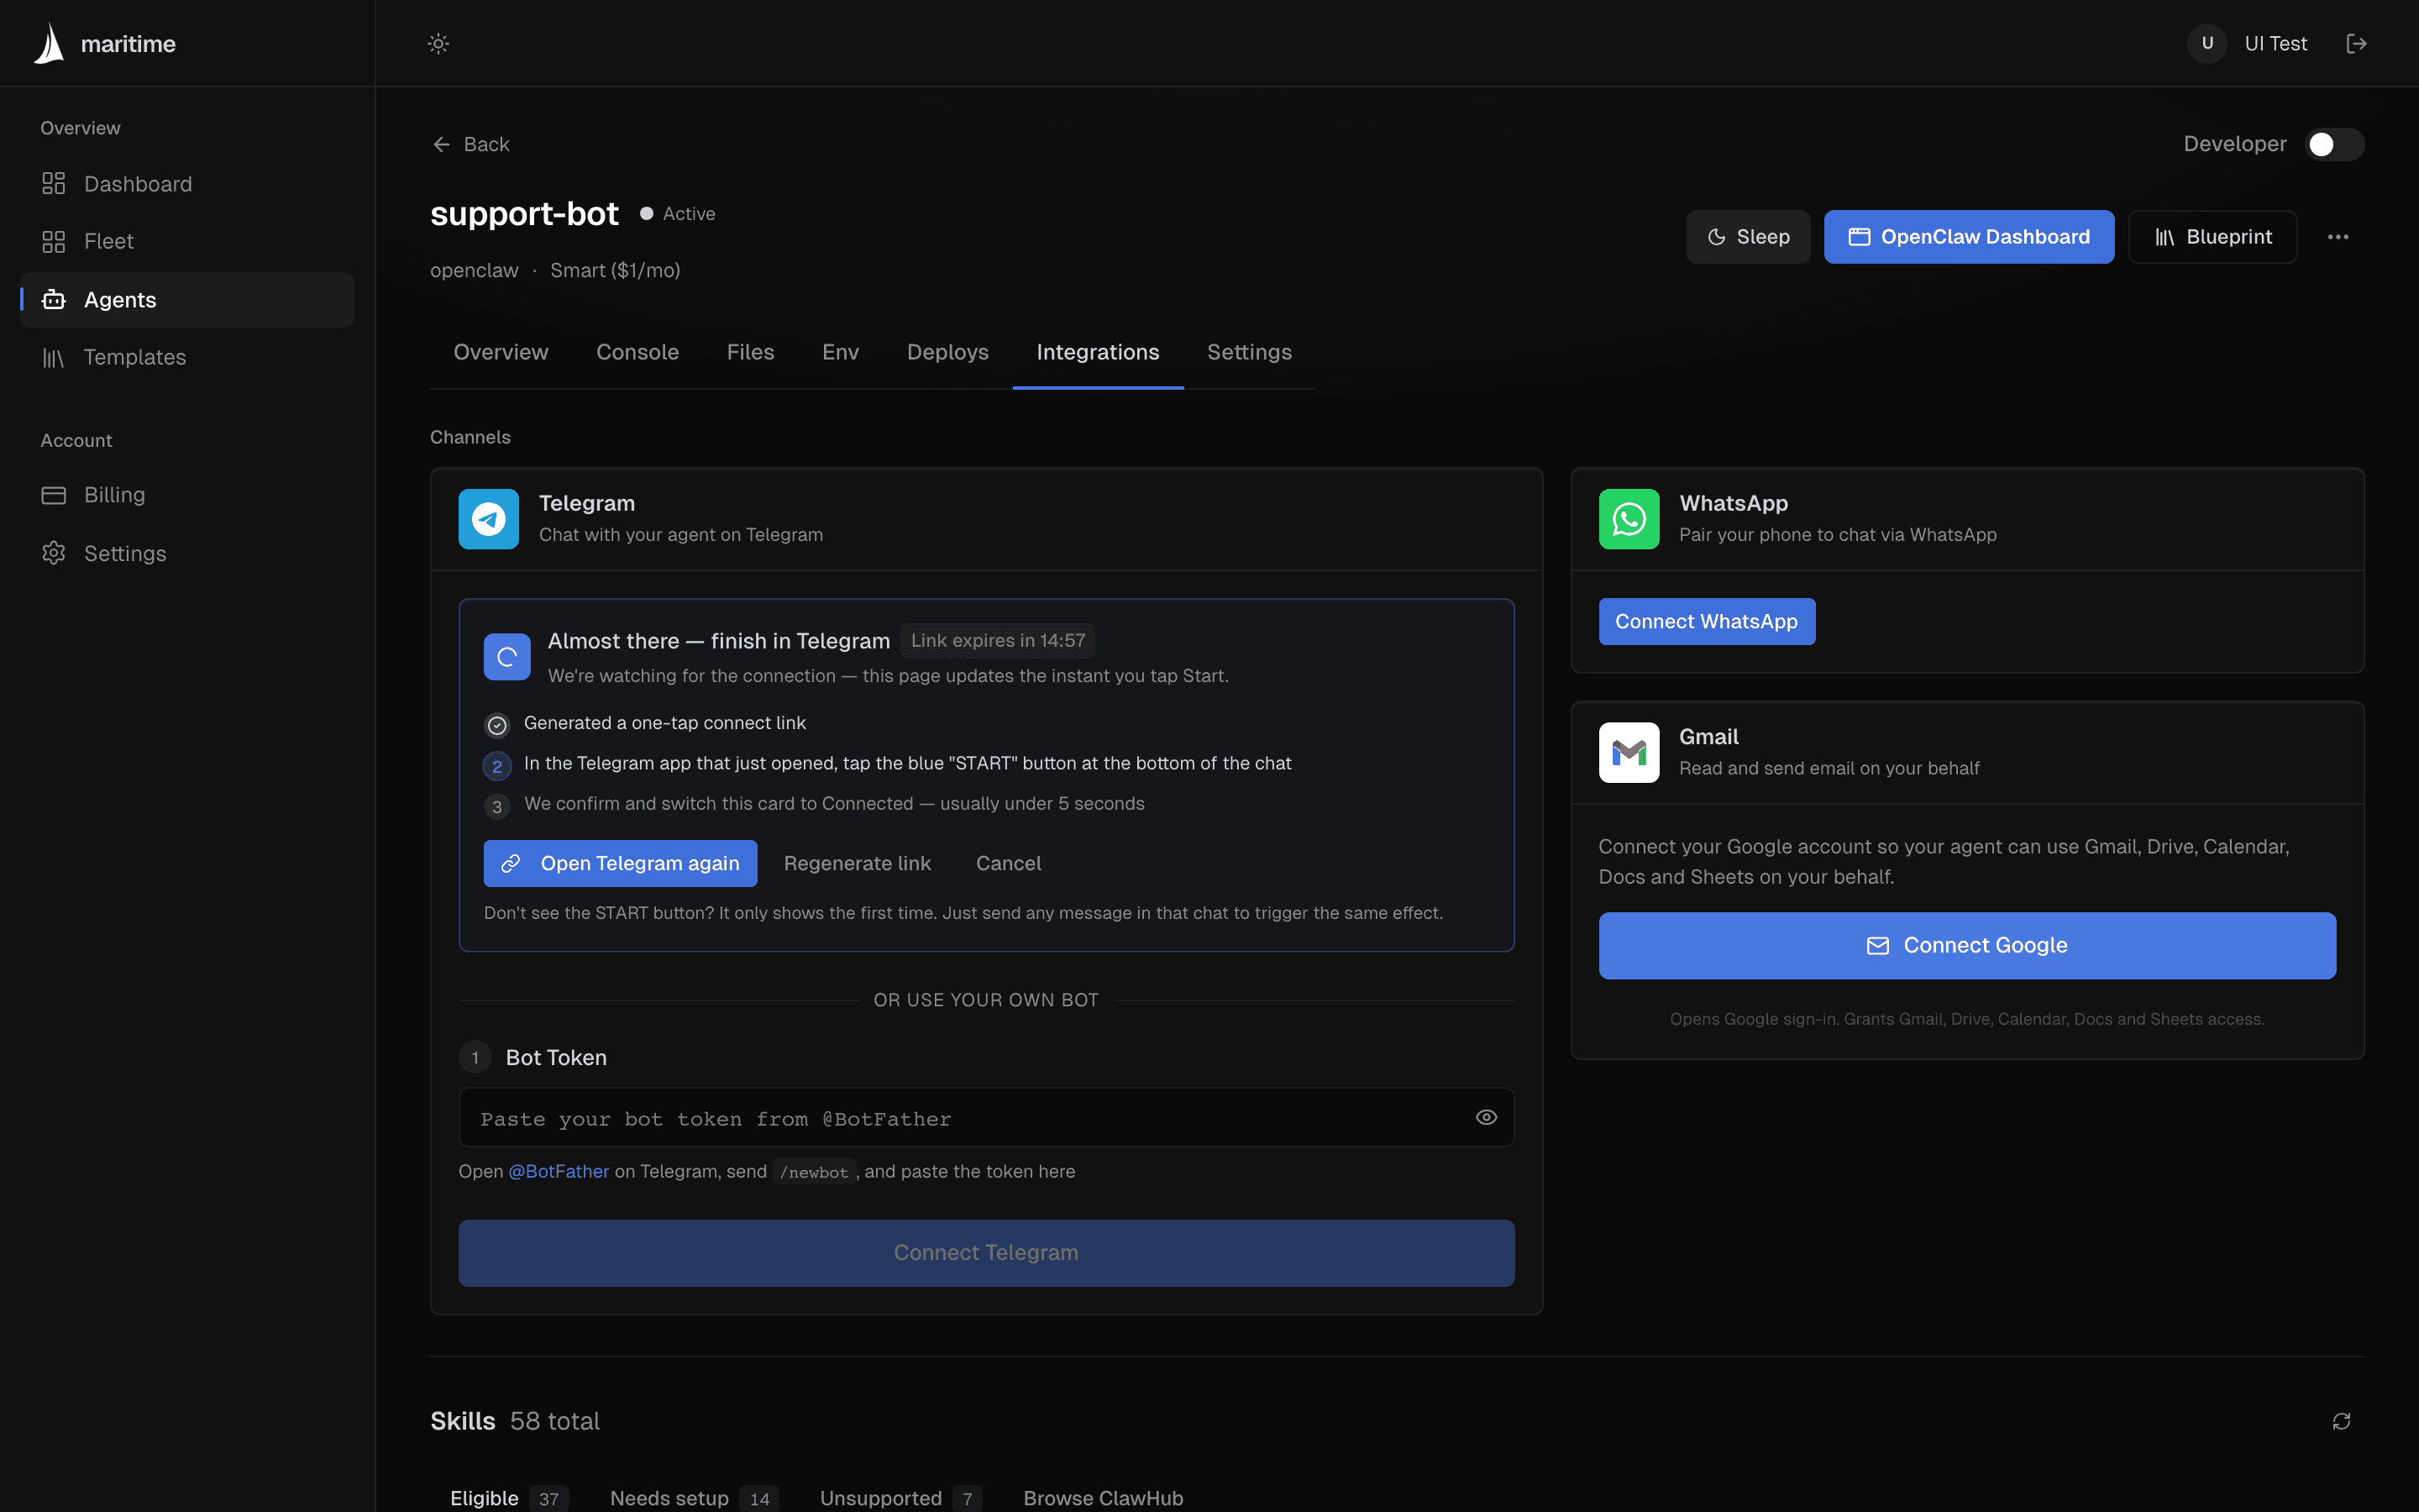2419x1512 pixels.
Task: Click Connect WhatsApp
Action: 1706,621
